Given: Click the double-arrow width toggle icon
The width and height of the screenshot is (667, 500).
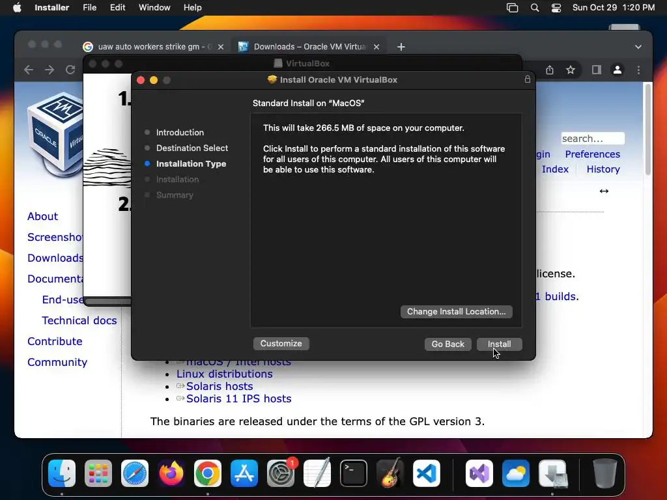Looking at the screenshot, I should pyautogui.click(x=604, y=191).
